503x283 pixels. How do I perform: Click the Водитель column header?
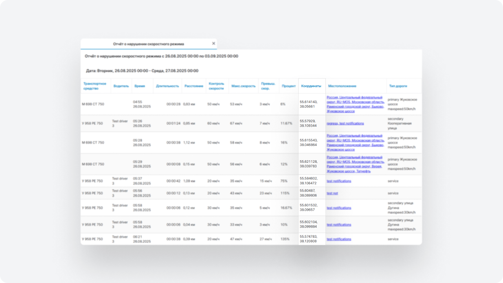tap(121, 86)
